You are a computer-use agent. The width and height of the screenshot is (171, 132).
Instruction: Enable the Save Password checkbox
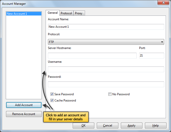pos(52,94)
